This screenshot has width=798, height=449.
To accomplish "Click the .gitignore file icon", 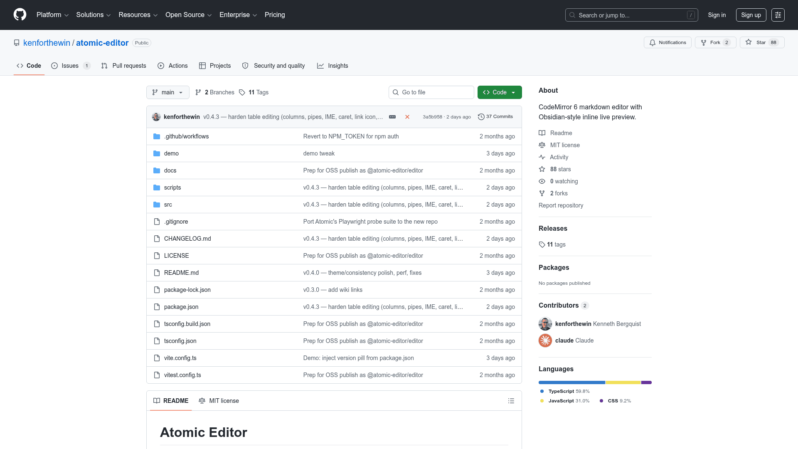I will tap(157, 222).
